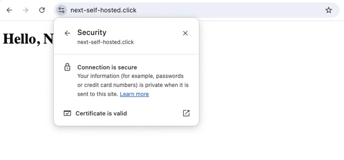The image size is (344, 160).
Task: Click the domain name under Security title
Action: (106, 42)
